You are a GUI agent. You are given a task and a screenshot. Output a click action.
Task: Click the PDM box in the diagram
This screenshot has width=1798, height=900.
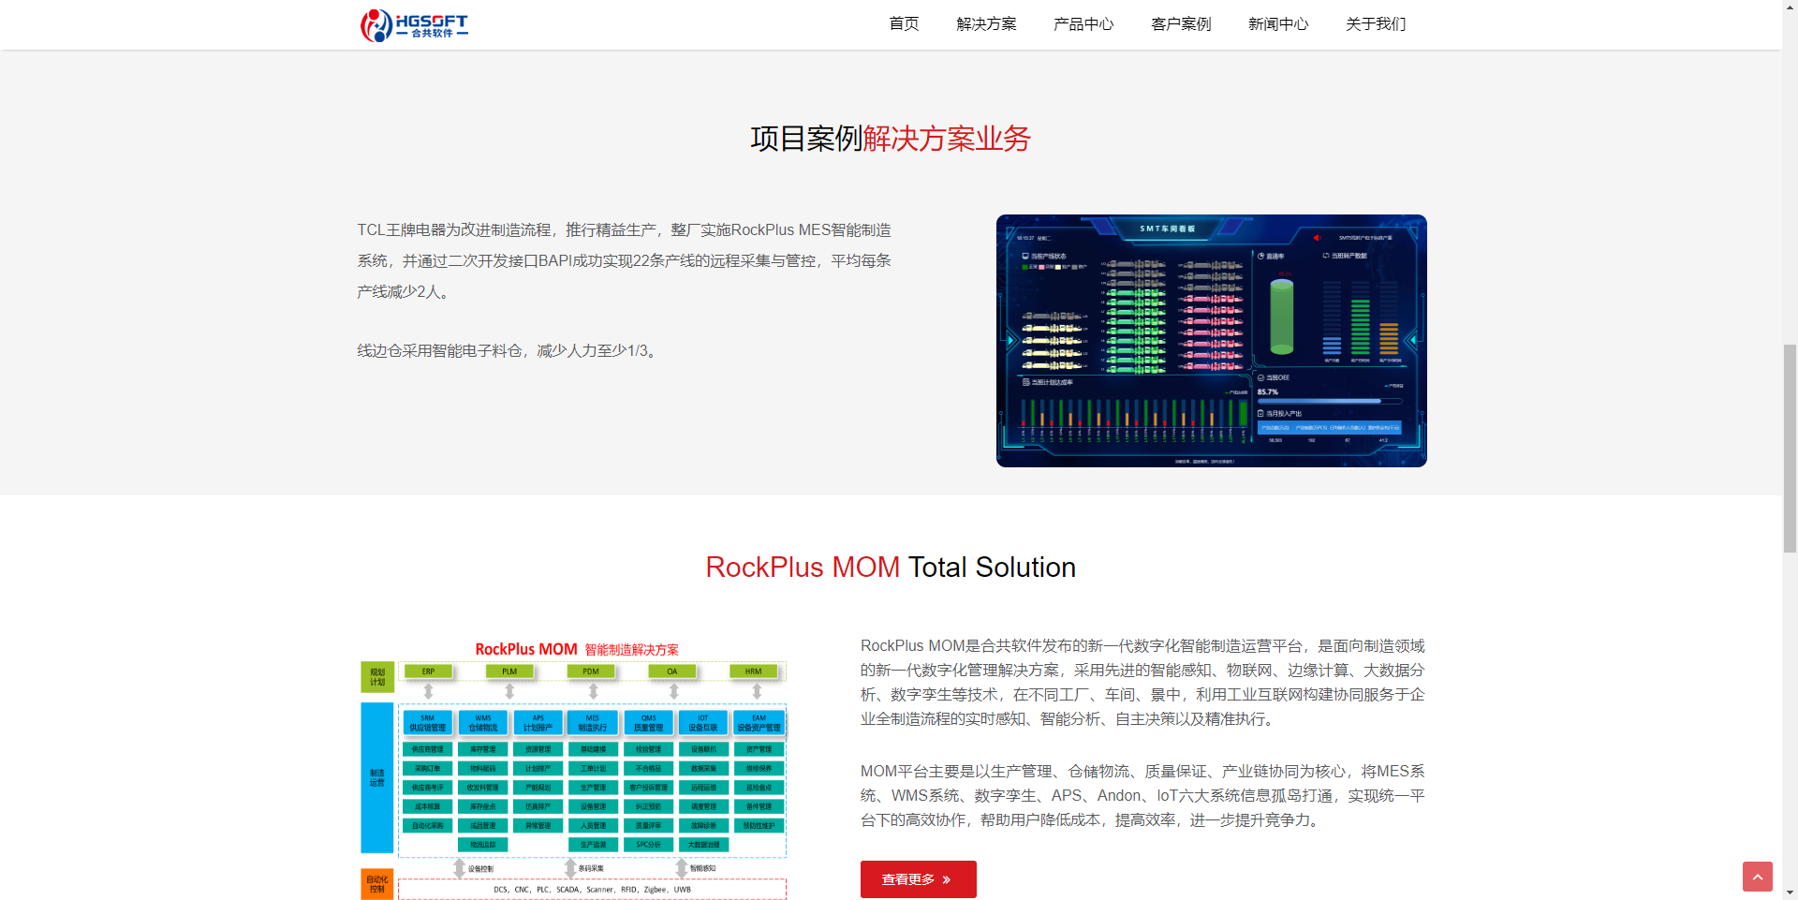tap(591, 671)
